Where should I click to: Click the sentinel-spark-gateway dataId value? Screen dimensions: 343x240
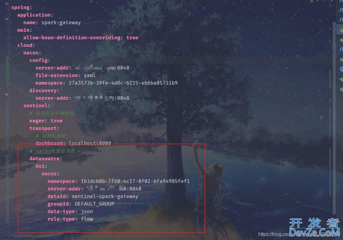point(105,196)
